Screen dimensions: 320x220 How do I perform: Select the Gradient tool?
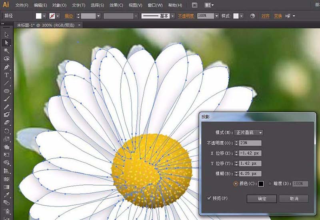click(6, 187)
